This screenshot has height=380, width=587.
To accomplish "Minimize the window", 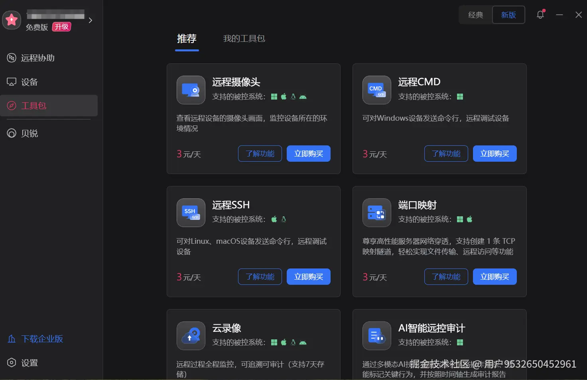I will (559, 15).
